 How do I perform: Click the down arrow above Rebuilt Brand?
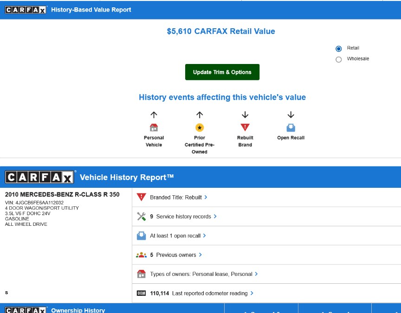[x=245, y=115]
